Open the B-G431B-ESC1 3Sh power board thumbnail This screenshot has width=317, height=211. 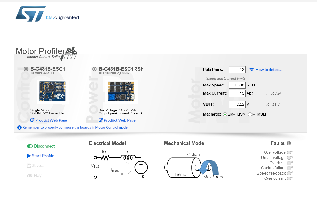(121, 91)
